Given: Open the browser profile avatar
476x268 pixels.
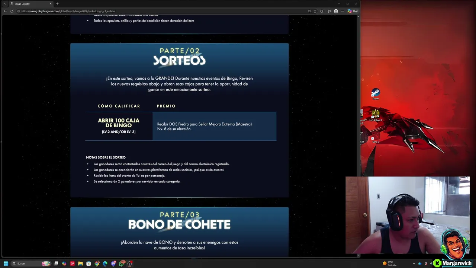Looking at the screenshot, I should [x=336, y=11].
